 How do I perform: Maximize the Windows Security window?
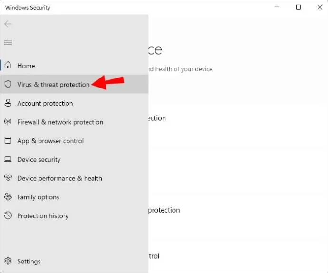coord(299,7)
